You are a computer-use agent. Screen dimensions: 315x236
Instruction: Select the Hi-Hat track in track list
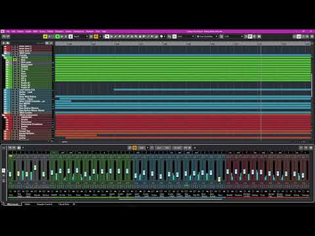coord(24,69)
